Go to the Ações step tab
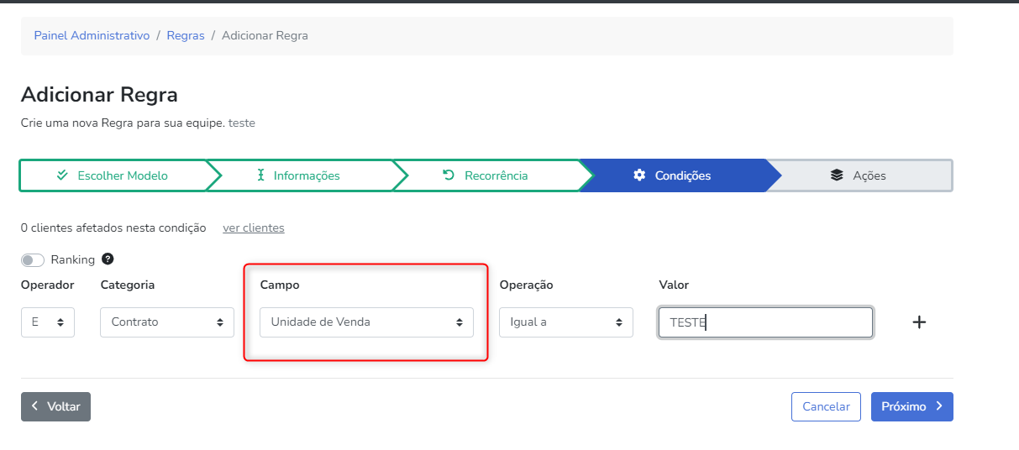This screenshot has height=450, width=1019. coord(859,175)
